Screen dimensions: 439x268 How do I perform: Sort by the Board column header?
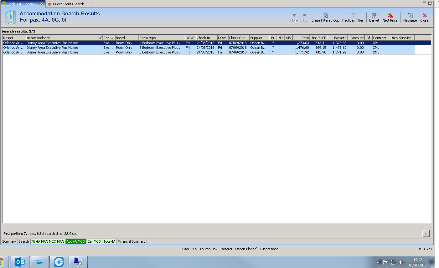(127, 38)
